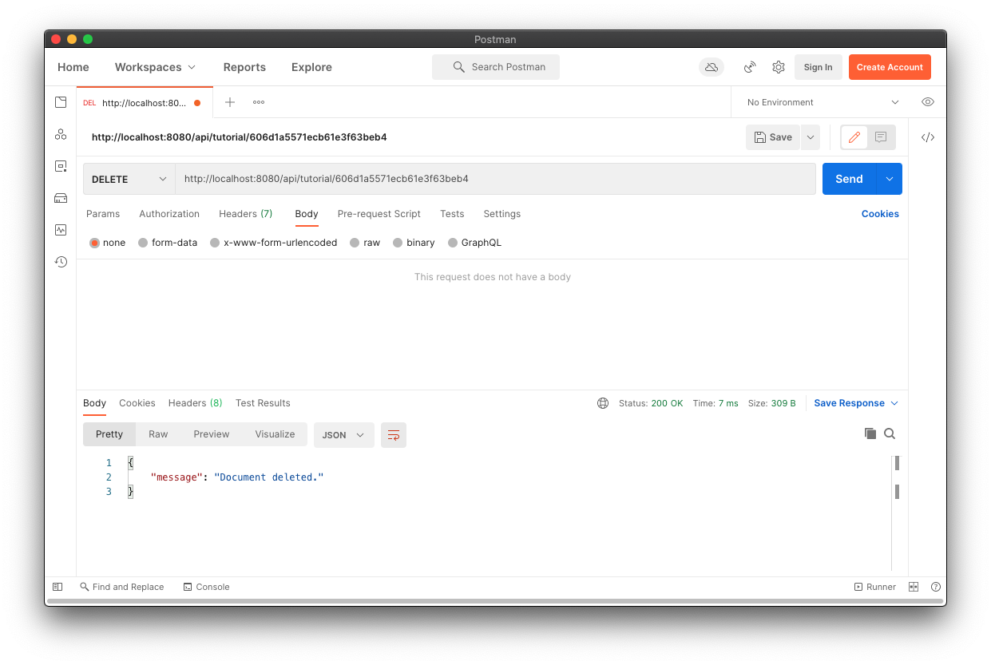Show the Visualize response view
Image resolution: width=991 pixels, height=665 pixels.
pyautogui.click(x=275, y=434)
